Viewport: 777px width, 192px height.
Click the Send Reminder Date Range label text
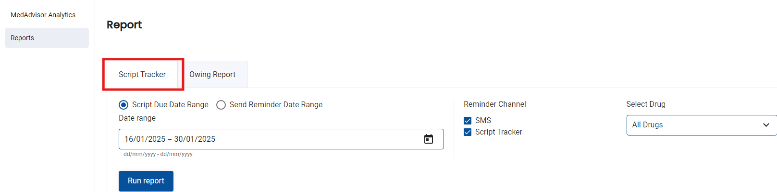tap(276, 105)
